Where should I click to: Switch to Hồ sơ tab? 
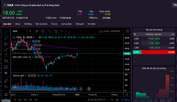(x=18, y=24)
